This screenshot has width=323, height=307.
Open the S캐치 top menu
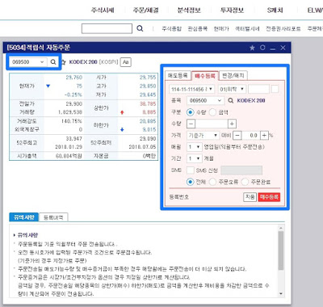click(275, 11)
